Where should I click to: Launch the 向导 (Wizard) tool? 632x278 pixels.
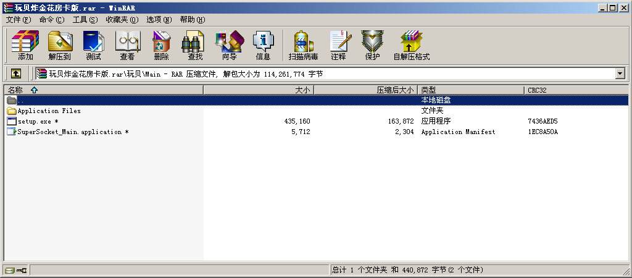[229, 45]
